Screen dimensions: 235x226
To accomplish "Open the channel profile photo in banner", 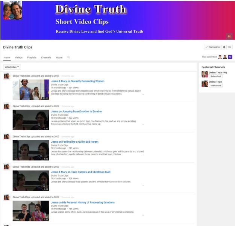I will tap(12, 10).
